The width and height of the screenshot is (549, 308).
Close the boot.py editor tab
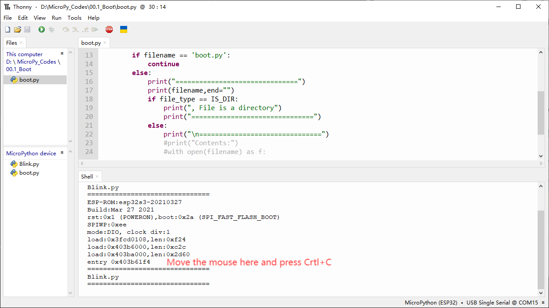105,43
